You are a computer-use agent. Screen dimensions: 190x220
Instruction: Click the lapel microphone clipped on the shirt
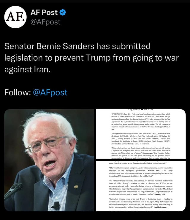coord(56,205)
